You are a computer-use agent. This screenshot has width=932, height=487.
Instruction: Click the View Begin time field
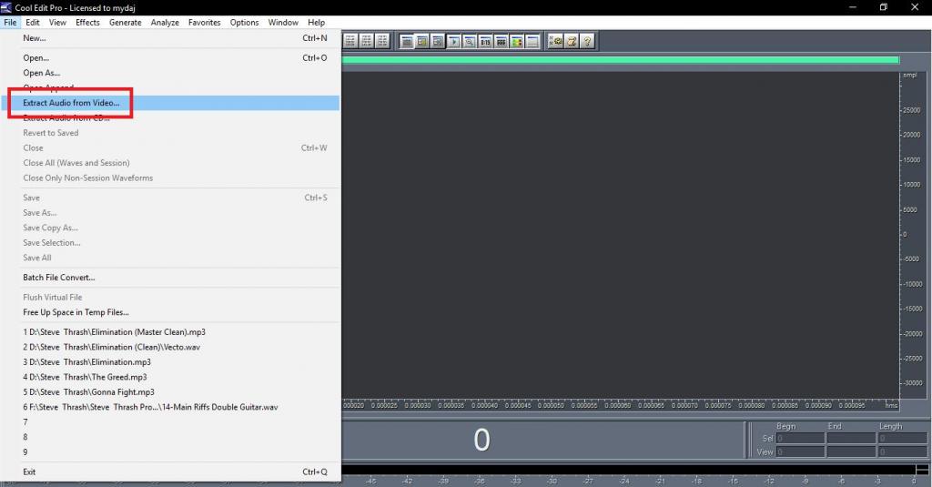click(x=800, y=451)
